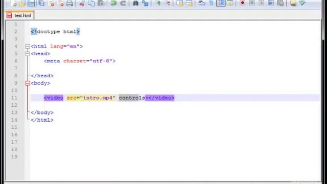The width and height of the screenshot is (327, 184).
Task: Print the document using the printer icon
Action: (69, 3)
